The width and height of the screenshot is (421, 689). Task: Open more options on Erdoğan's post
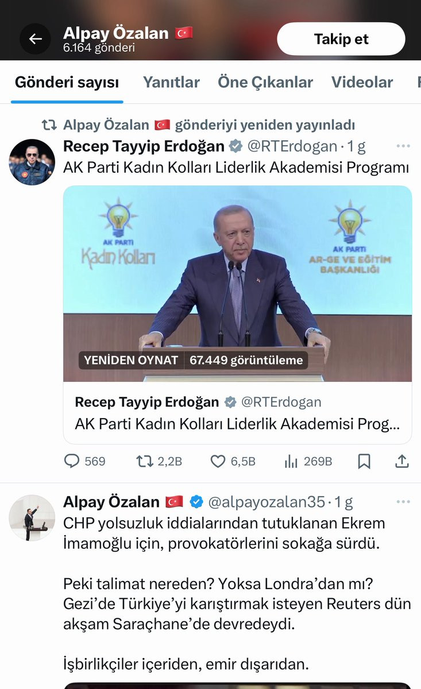[x=404, y=146]
